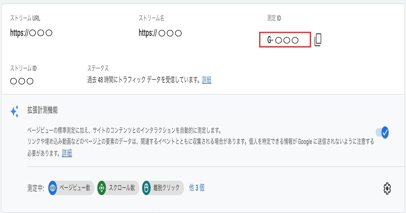The width and height of the screenshot is (406, 213).
Task: Open enhanced measurement settings gear
Action: point(387,188)
